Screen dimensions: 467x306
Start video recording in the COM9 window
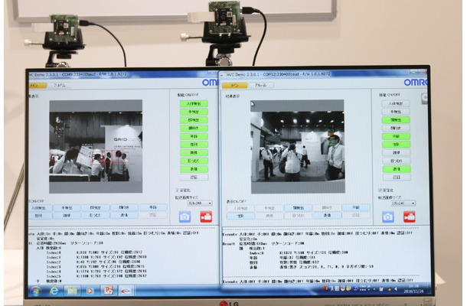tap(206, 216)
